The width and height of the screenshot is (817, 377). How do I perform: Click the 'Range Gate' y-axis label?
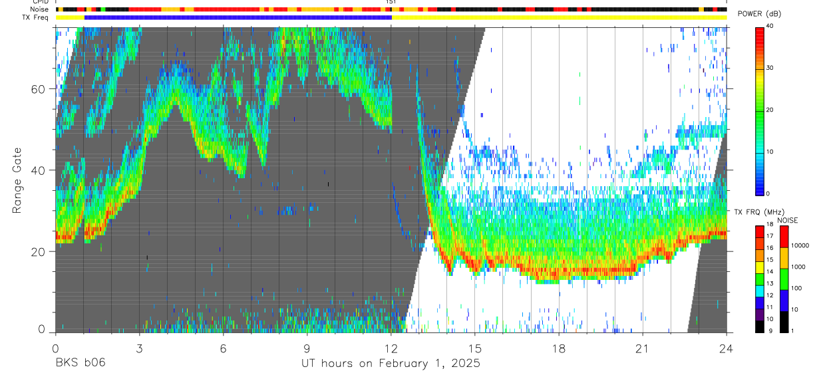[18, 180]
